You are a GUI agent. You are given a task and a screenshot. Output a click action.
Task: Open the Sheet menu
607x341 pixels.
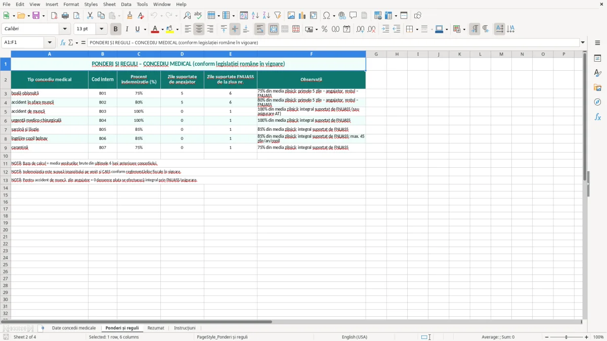pyautogui.click(x=109, y=4)
